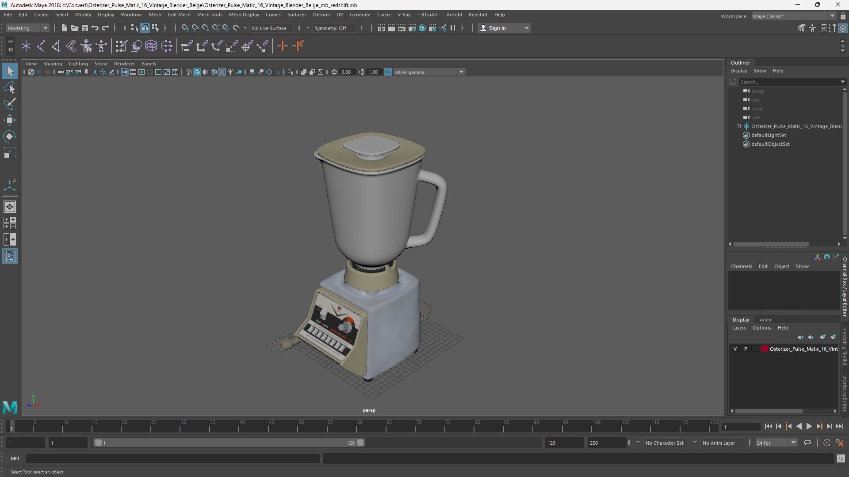
Task: Open the Workspace Maya Classic dropdown
Action: click(794, 16)
